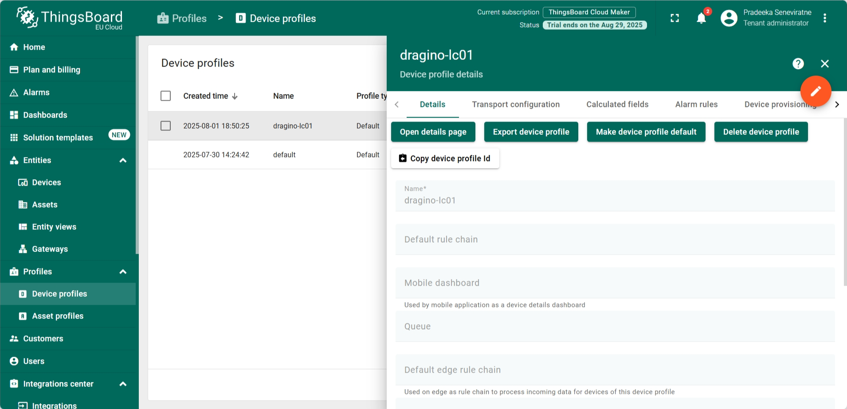Image resolution: width=847 pixels, height=409 pixels.
Task: Switch to the Details tab
Action: click(x=432, y=105)
